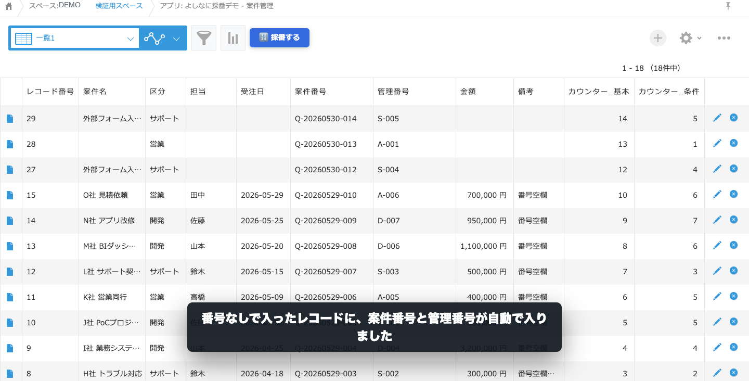749x381 pixels.
Task: Delete record 29 with circle-x icon
Action: [733, 118]
